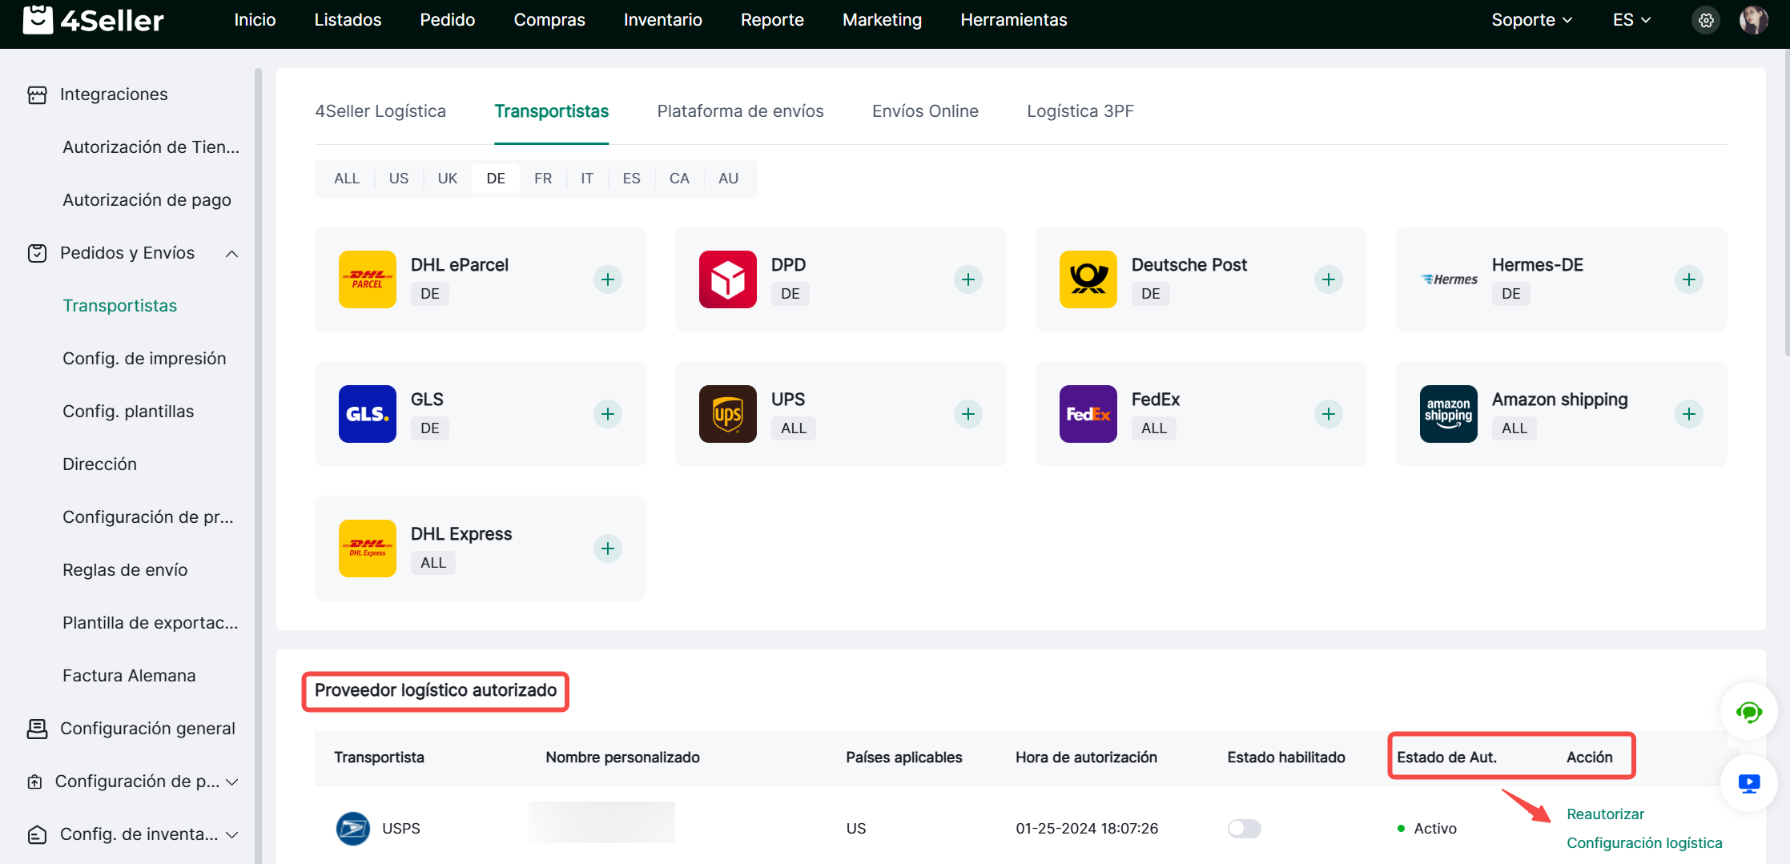Viewport: 1790px width, 864px height.
Task: Switch to the Plataforma de envíos tab
Action: tap(740, 111)
